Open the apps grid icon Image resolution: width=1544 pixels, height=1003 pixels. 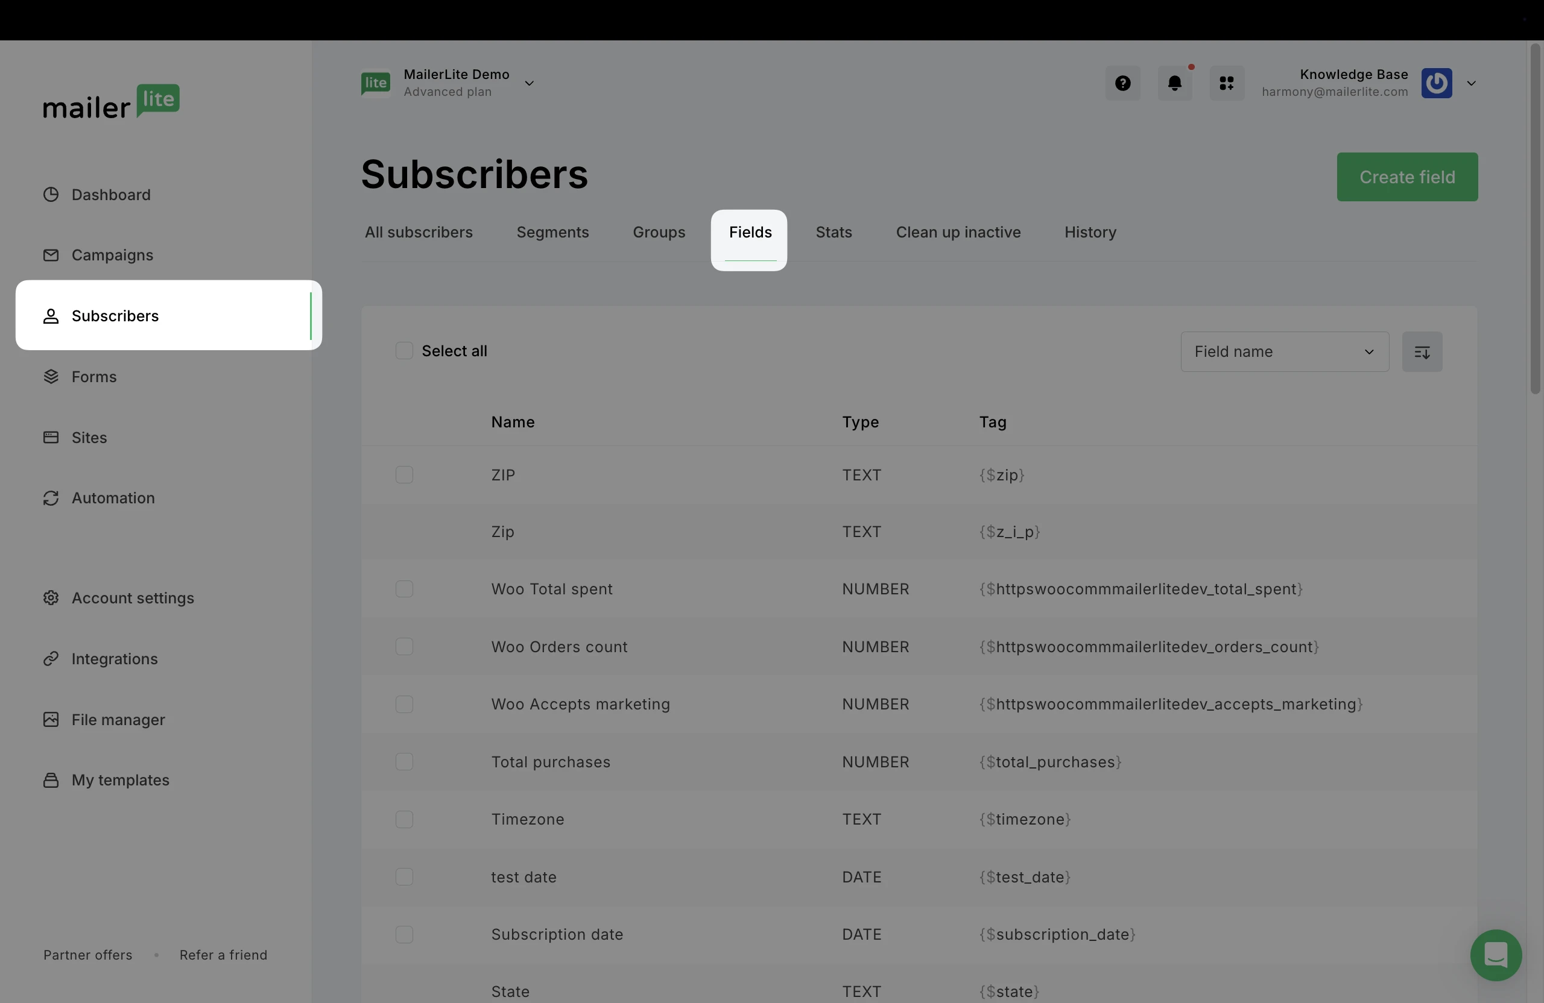[x=1226, y=83]
